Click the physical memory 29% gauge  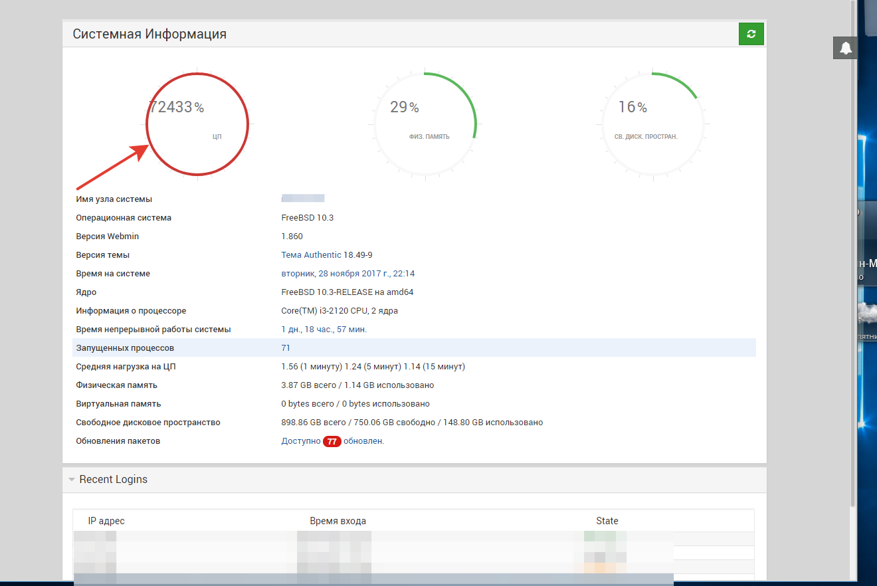tap(425, 124)
